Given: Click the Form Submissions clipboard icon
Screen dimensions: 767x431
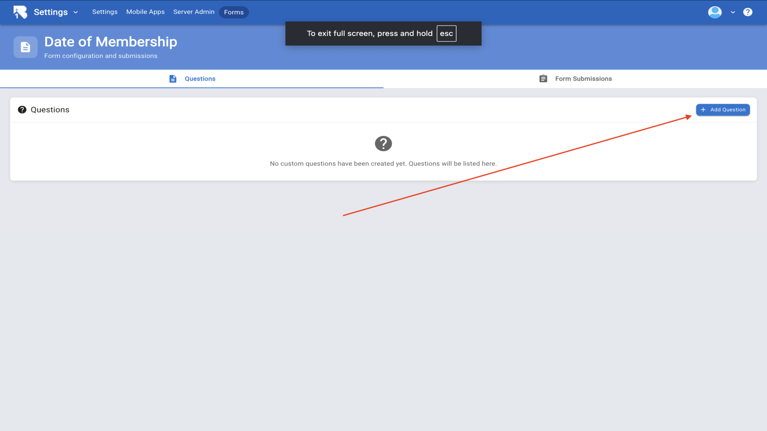Looking at the screenshot, I should [x=543, y=79].
